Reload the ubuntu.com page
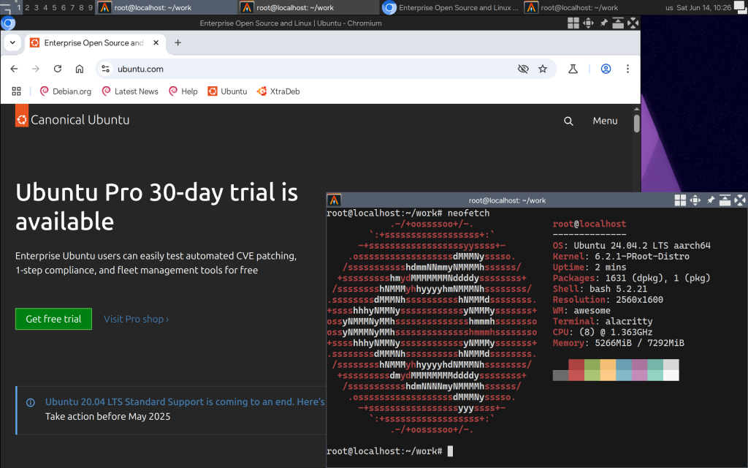748x468 pixels. 58,69
